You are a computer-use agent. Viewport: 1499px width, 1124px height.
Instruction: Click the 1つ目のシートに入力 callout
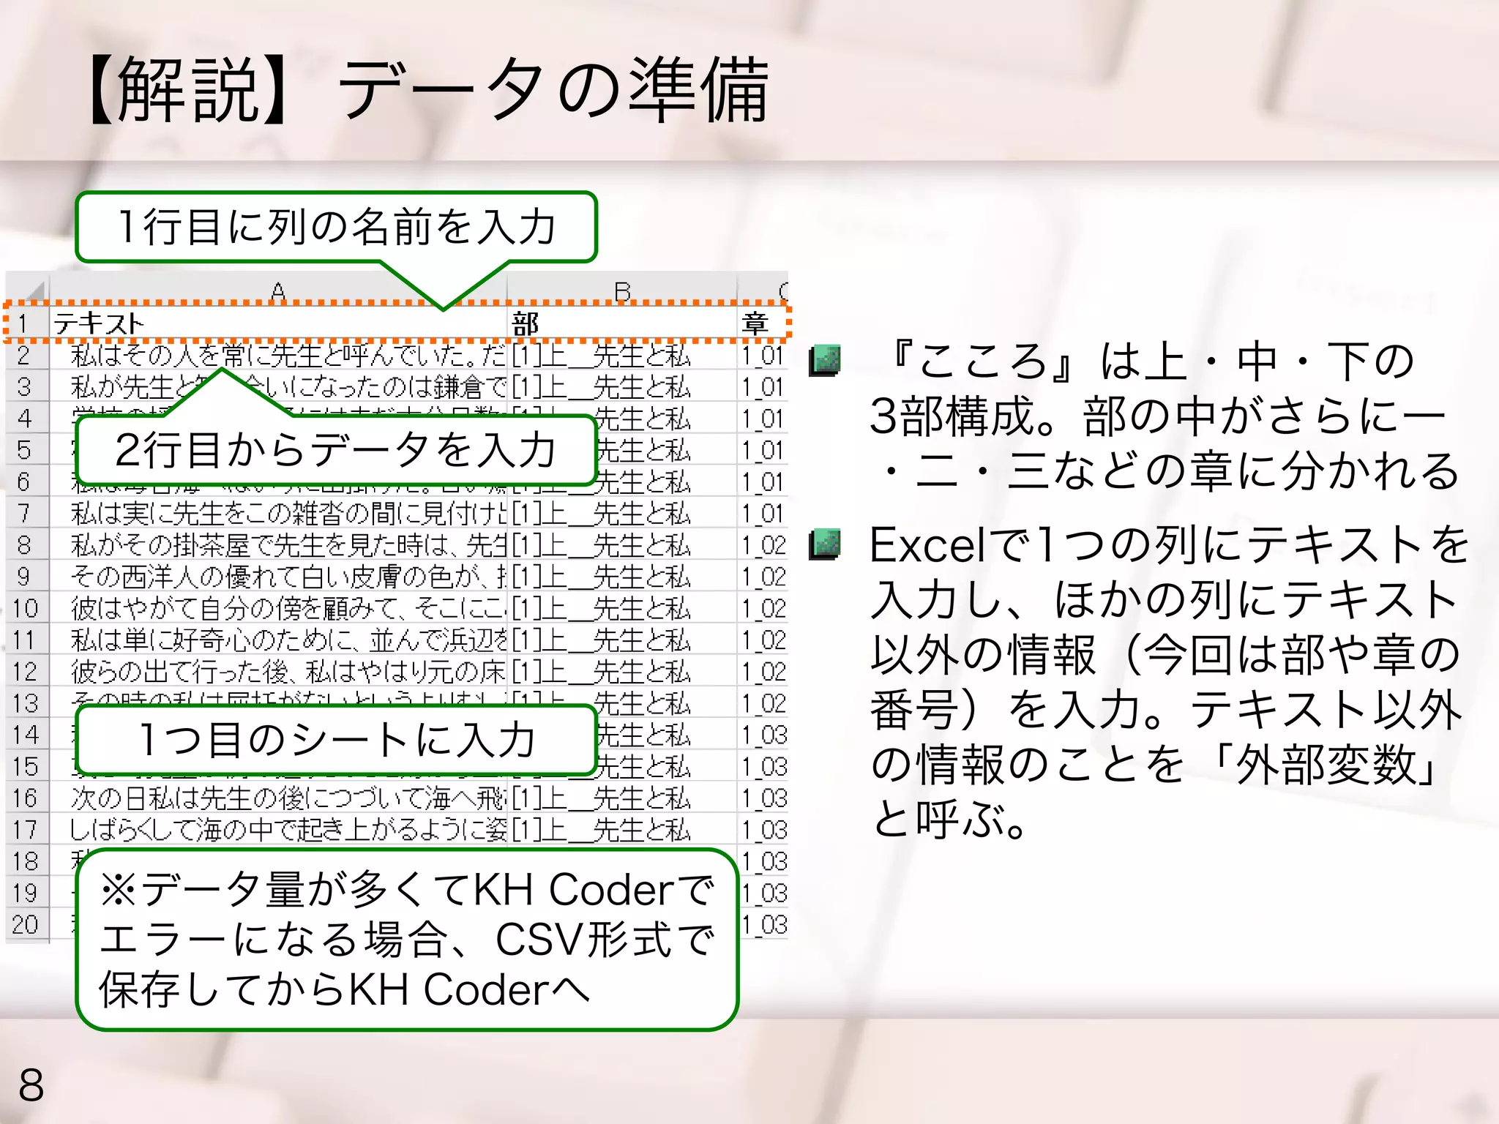point(337,739)
